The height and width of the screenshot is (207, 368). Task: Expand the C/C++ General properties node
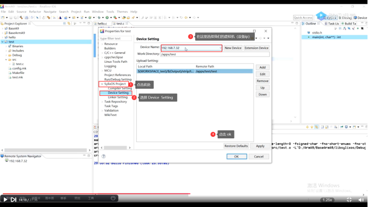tap(102, 53)
